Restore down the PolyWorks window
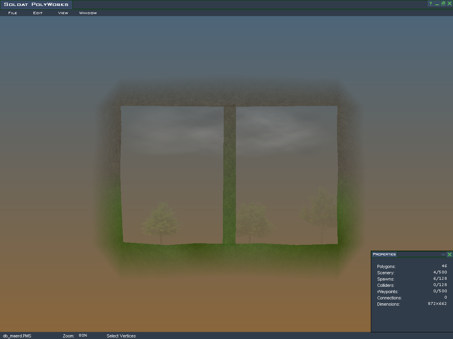453x339 pixels. pyautogui.click(x=443, y=4)
